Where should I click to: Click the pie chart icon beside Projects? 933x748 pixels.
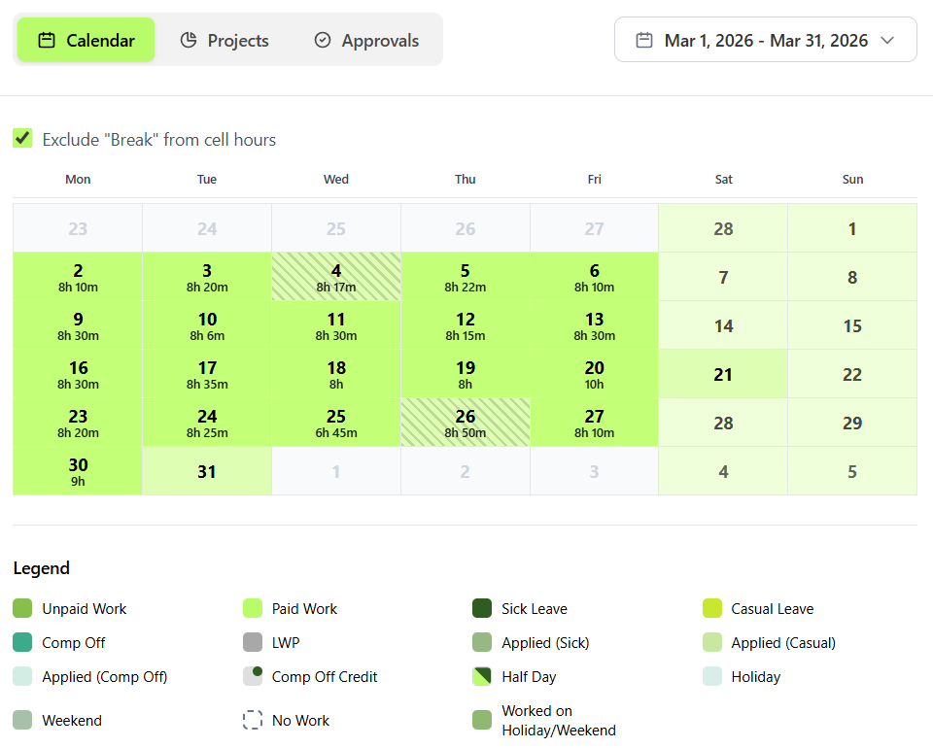[x=189, y=40]
